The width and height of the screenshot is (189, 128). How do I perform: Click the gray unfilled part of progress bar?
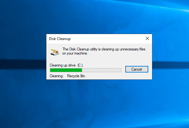pyautogui.click(x=102, y=70)
